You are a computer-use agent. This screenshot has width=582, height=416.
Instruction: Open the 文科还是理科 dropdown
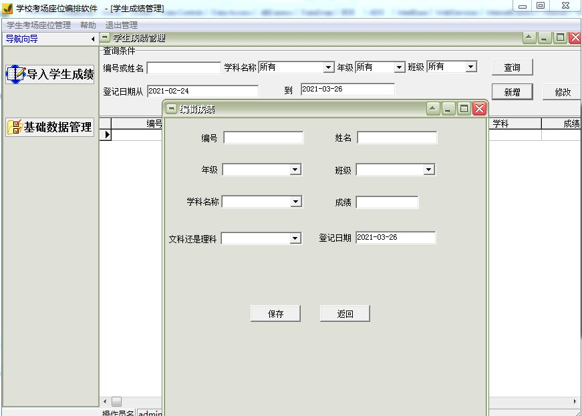pos(295,238)
